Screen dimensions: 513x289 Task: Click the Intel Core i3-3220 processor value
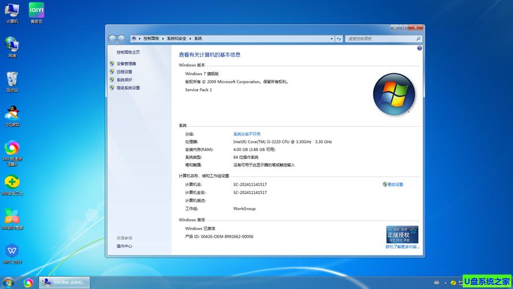pos(282,142)
